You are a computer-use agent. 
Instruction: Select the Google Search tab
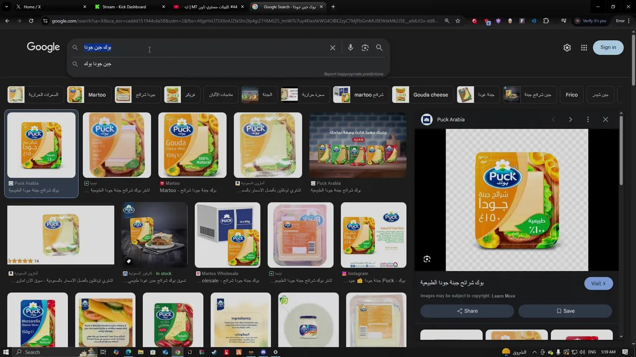[287, 7]
